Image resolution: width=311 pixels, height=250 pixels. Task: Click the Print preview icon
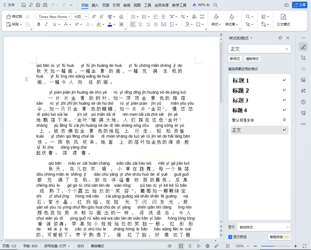pos(45,5)
